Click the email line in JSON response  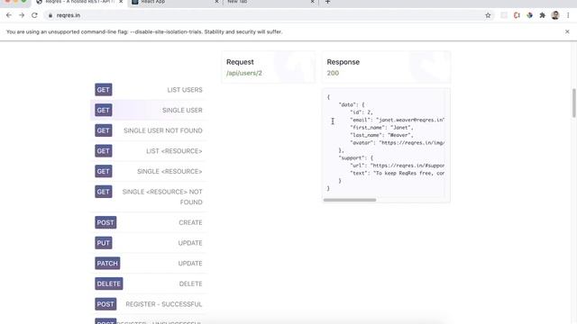click(397, 120)
